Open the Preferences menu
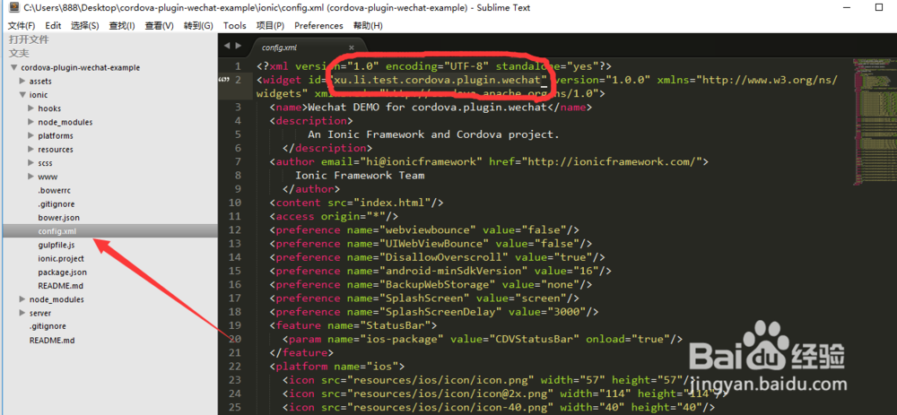This screenshot has width=897, height=415. [318, 26]
